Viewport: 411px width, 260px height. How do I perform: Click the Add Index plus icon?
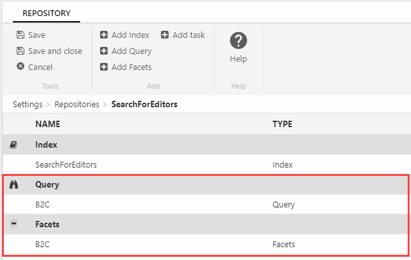tap(104, 35)
